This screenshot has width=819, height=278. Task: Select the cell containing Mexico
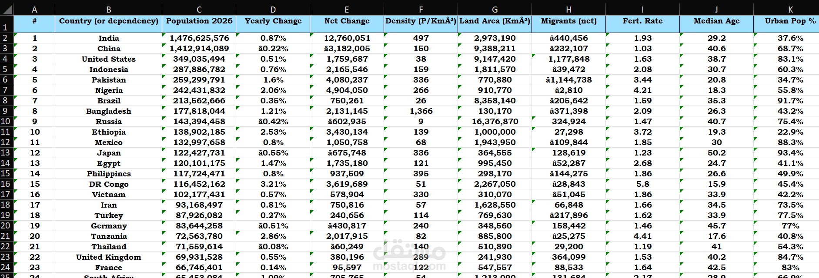click(x=108, y=142)
